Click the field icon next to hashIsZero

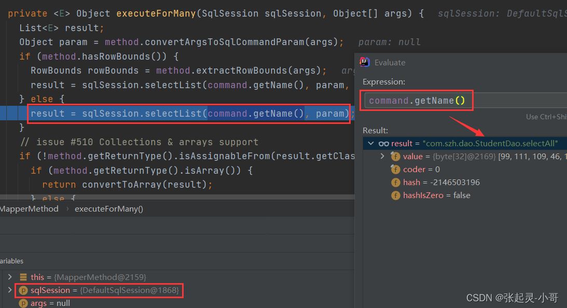395,195
